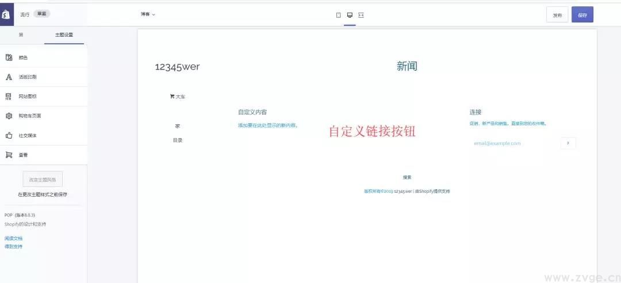The image size is (621, 283).
Task: Switch to the 节 sections tab
Action: (21, 35)
